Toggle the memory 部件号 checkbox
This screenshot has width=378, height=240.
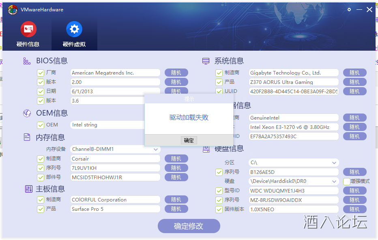point(41,177)
